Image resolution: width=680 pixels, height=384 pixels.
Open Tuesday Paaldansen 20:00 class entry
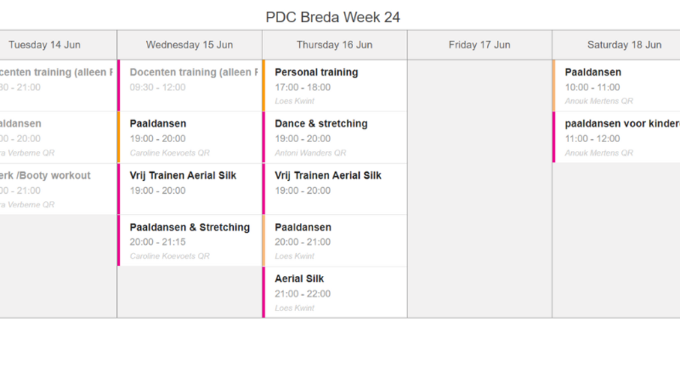click(x=58, y=137)
